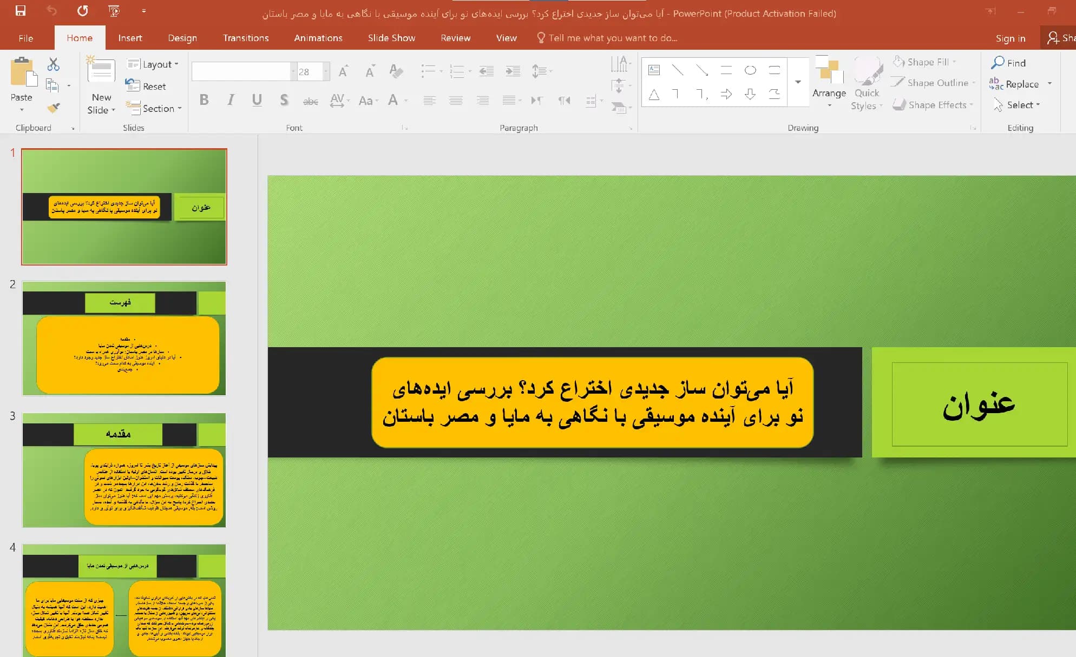Click the Undo arrow icon
Screen dimensions: 1076x657
point(51,11)
